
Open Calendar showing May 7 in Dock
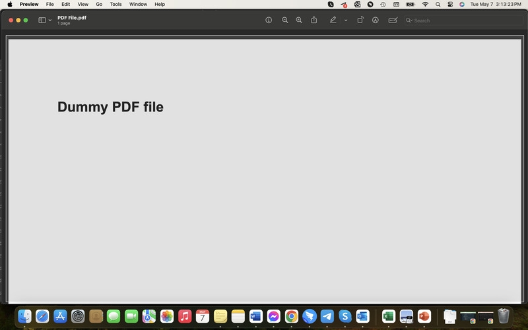tap(203, 317)
